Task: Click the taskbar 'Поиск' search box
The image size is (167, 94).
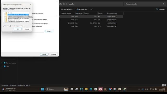Action: pyautogui.click(x=57, y=89)
